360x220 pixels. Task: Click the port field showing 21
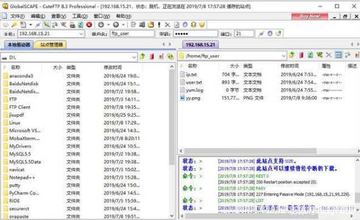pyautogui.click(x=244, y=34)
